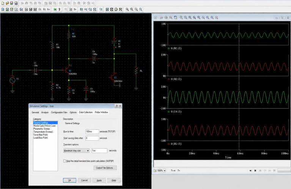Click the green run marker toolbar icon
The width and height of the screenshot is (291, 189).
pyautogui.click(x=55, y=9)
